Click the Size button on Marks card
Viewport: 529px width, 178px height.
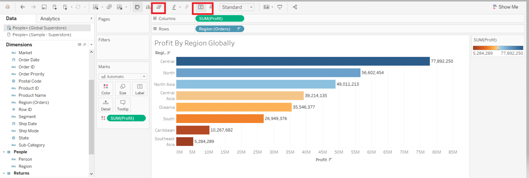[123, 89]
